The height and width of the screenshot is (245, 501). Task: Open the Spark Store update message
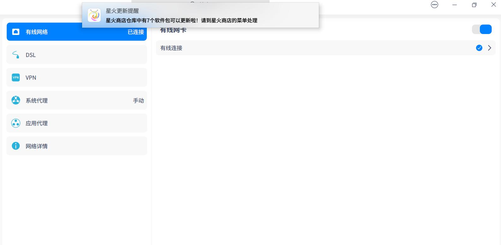click(x=182, y=20)
